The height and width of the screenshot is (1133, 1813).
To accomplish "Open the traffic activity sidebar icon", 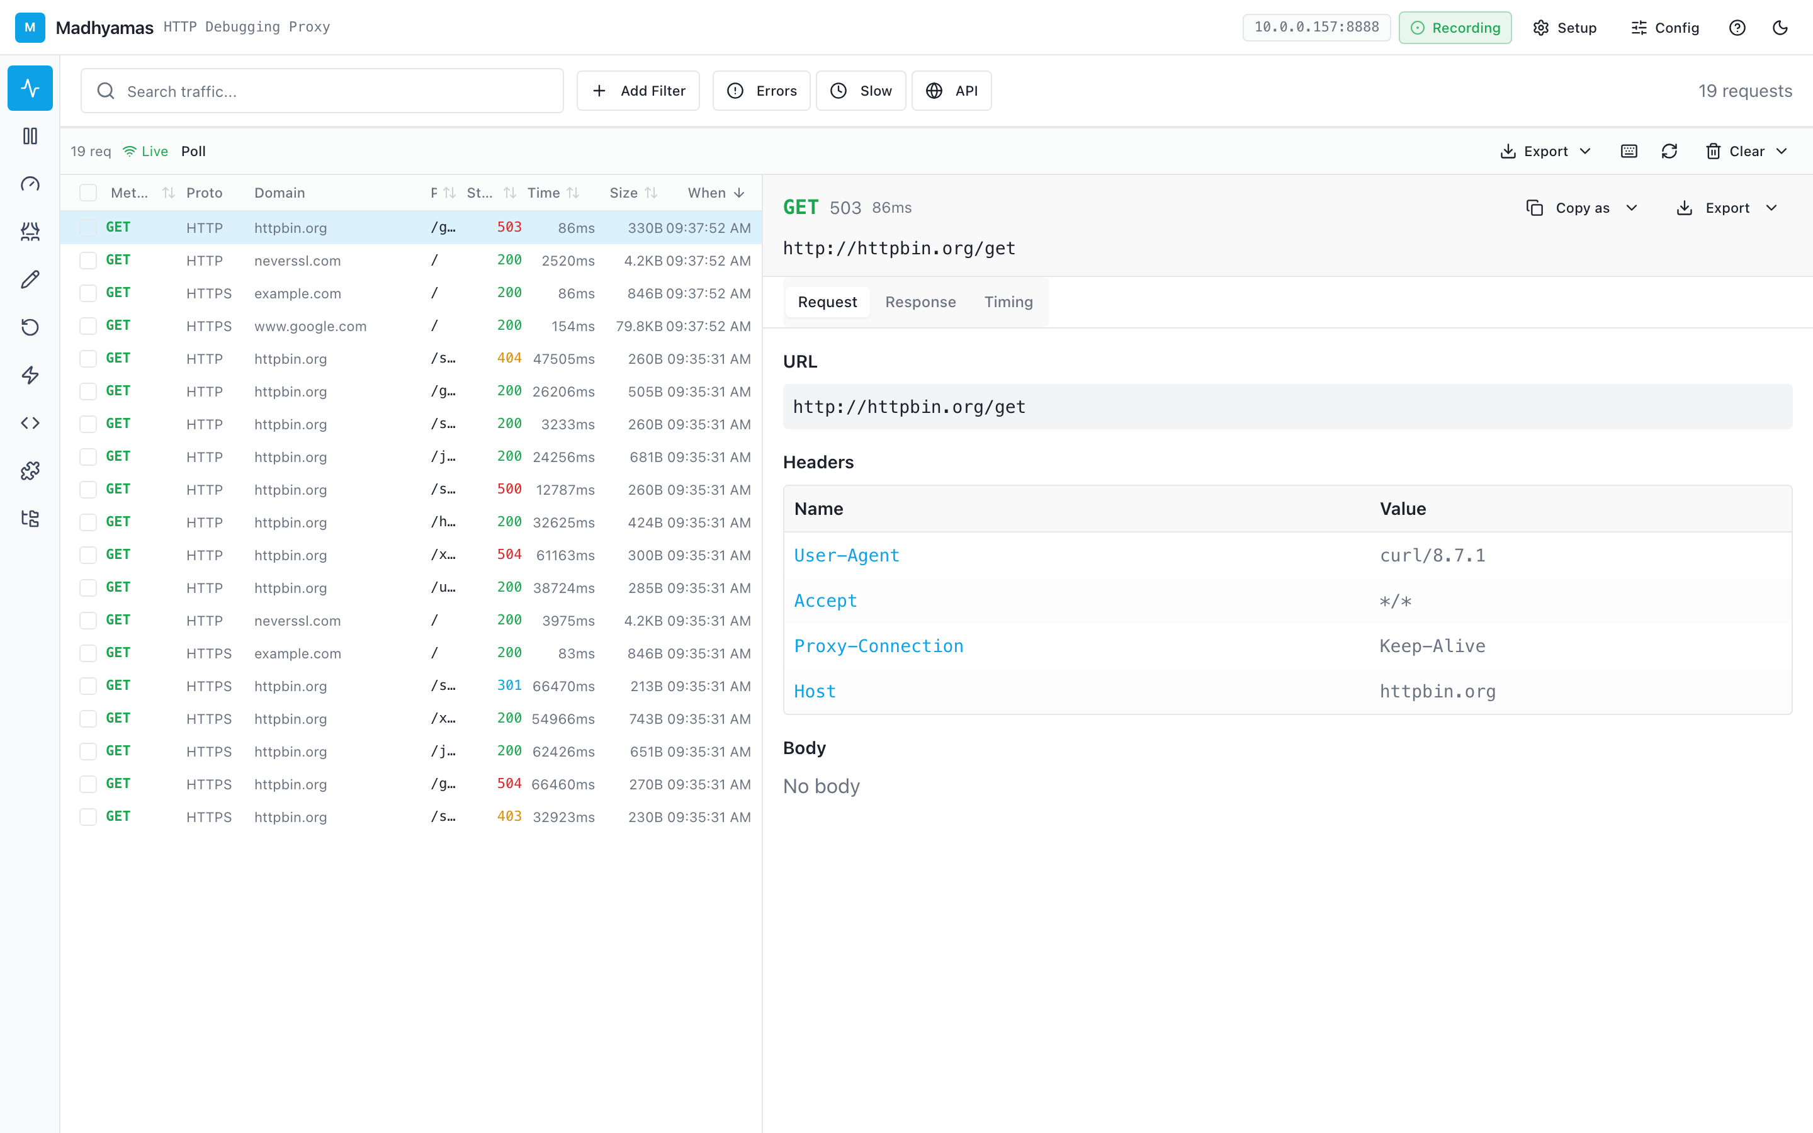I will pos(30,88).
